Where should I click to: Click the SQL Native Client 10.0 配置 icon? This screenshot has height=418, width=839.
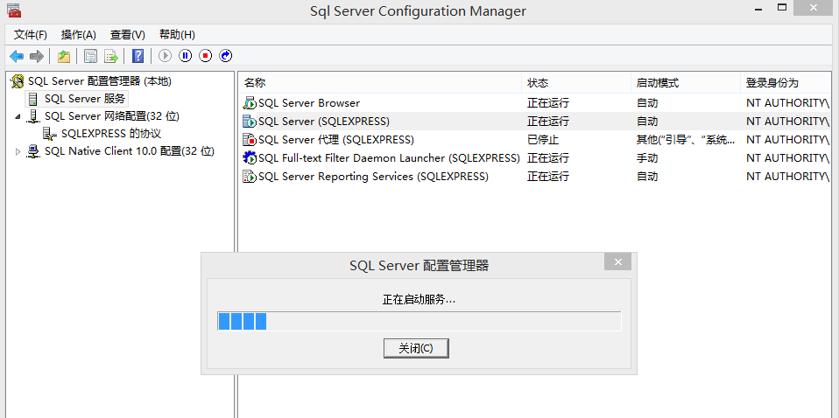(33, 151)
